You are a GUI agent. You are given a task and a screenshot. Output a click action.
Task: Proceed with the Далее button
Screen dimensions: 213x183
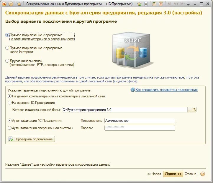[173, 174]
